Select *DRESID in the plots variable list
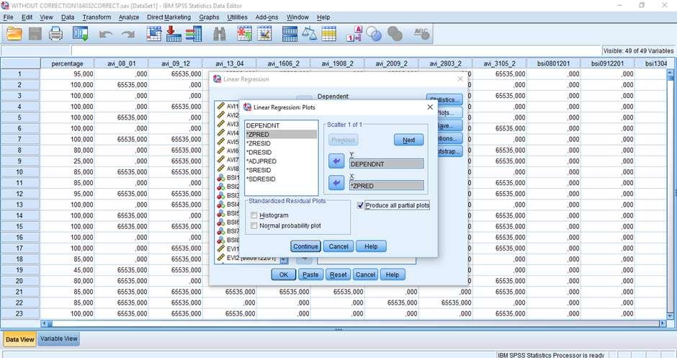This screenshot has width=677, height=358. click(281, 153)
